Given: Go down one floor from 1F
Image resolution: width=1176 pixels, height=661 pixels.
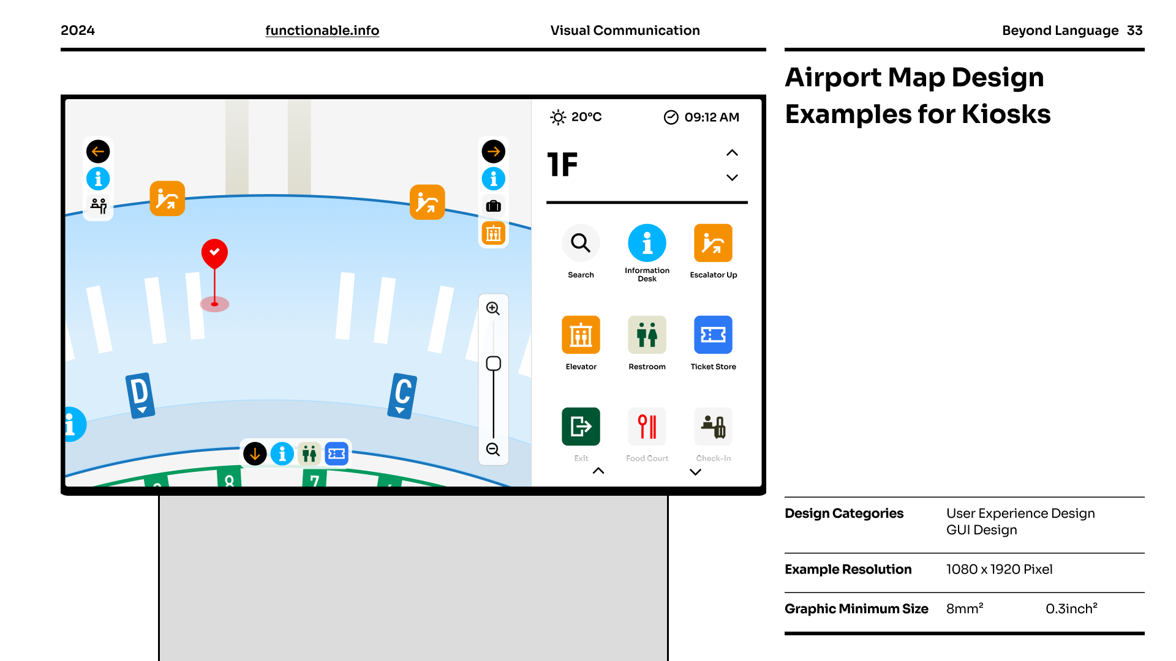Looking at the screenshot, I should tap(732, 177).
